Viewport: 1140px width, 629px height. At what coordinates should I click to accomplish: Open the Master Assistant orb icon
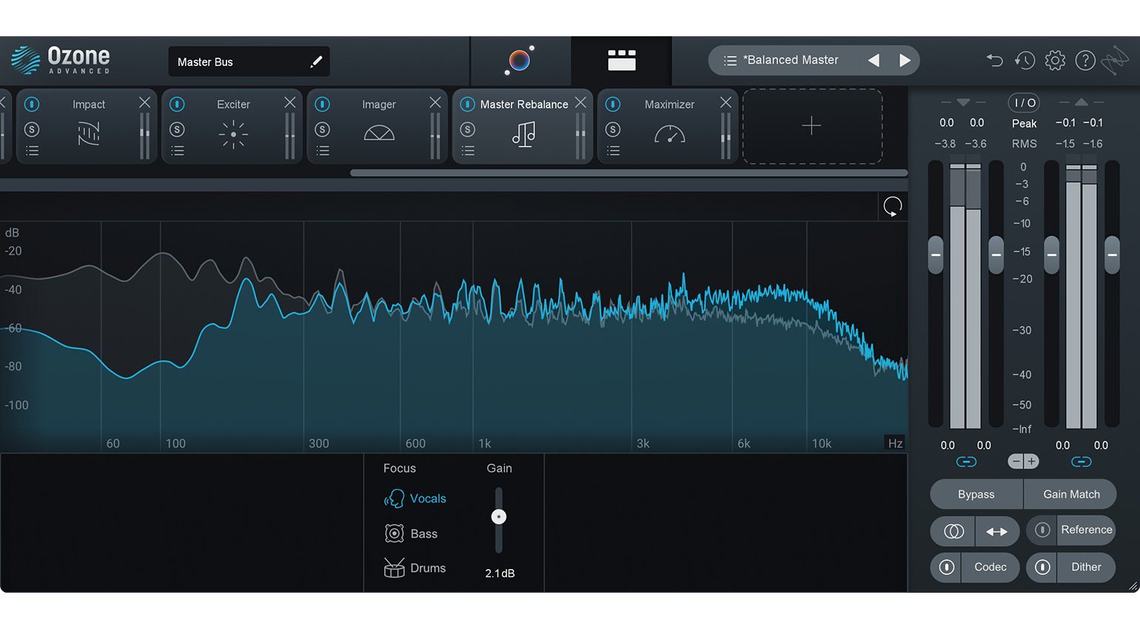tap(520, 61)
